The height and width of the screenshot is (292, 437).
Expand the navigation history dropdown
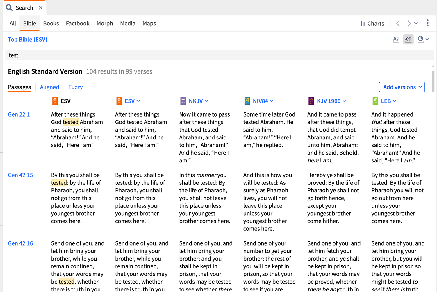[416, 24]
